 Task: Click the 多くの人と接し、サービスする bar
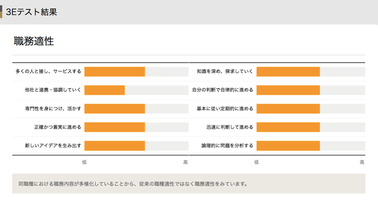pos(115,72)
